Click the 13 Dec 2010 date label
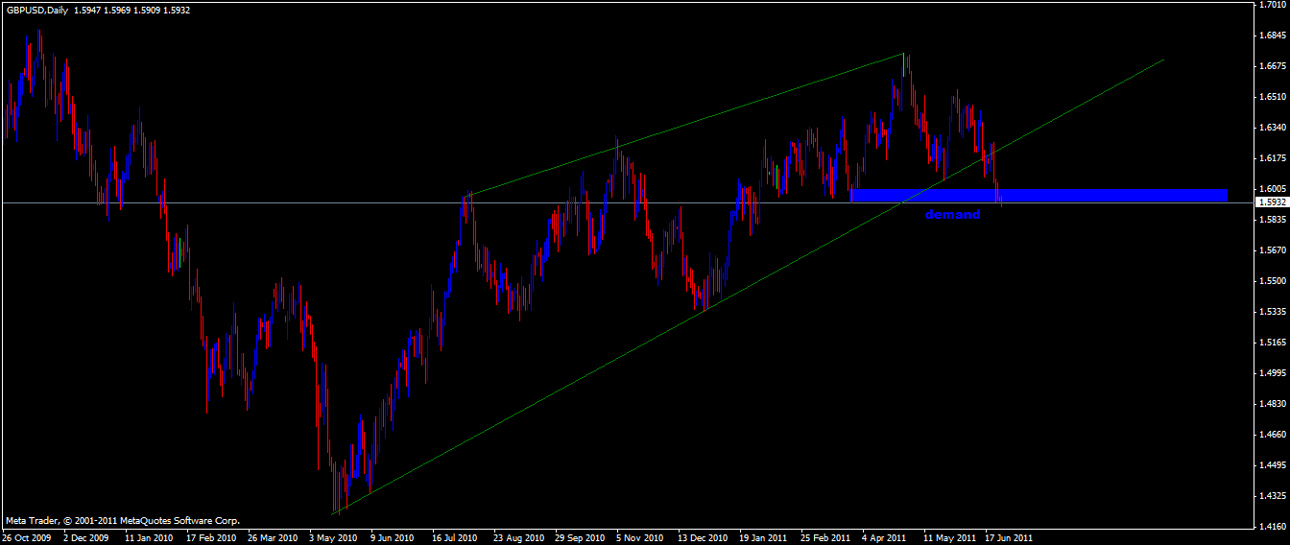Viewport: 1290px width, 545px height. point(704,538)
